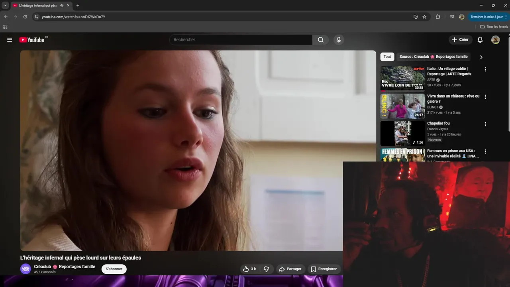Image resolution: width=510 pixels, height=287 pixels.
Task: Reload the page in the browser
Action: (25, 17)
